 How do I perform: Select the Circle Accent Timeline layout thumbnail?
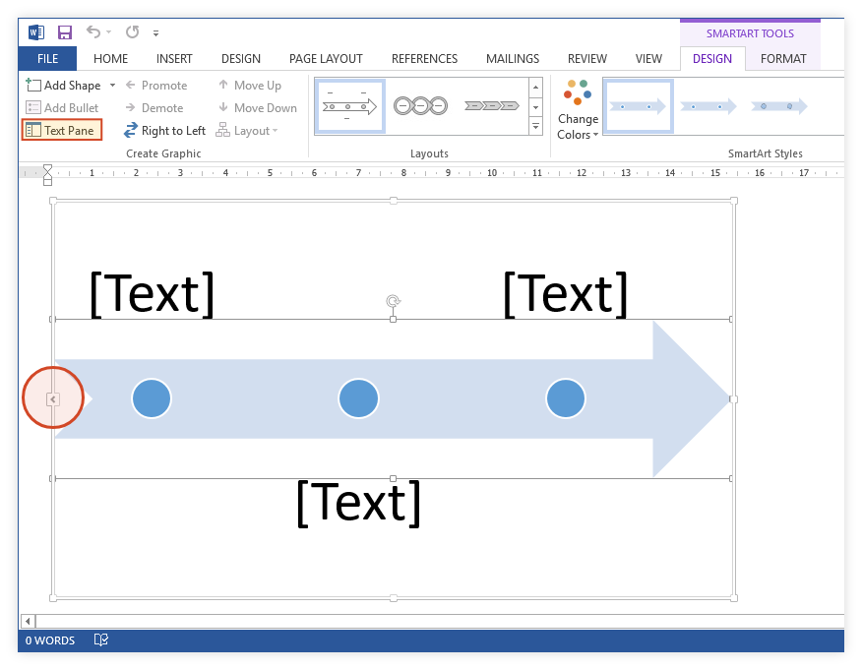(x=349, y=104)
